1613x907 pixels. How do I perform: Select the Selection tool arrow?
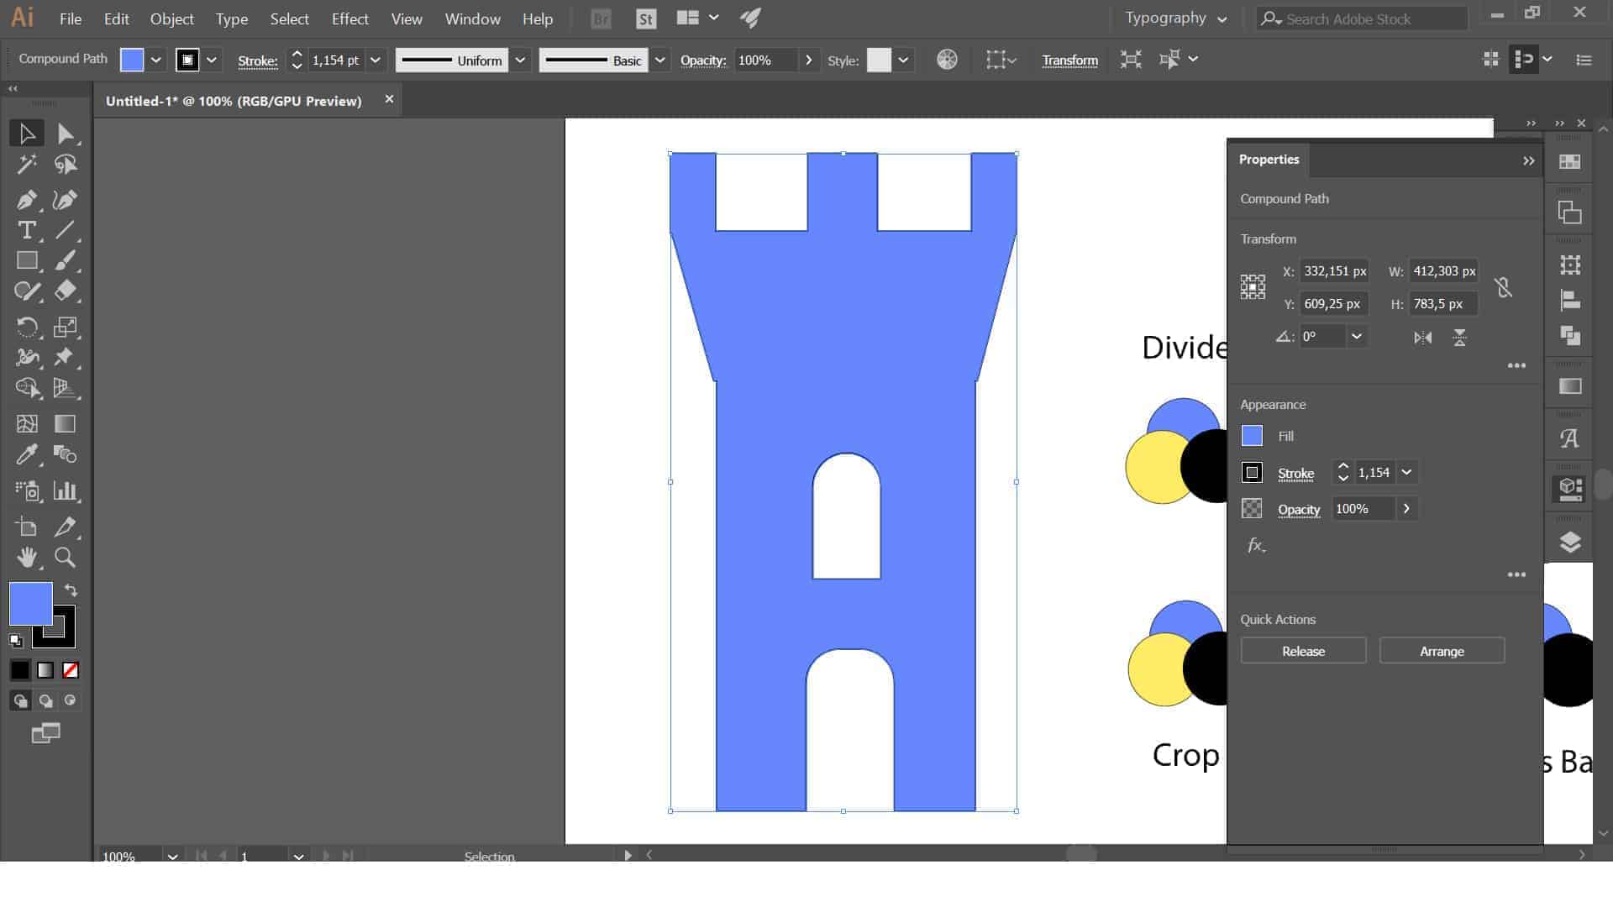(27, 134)
